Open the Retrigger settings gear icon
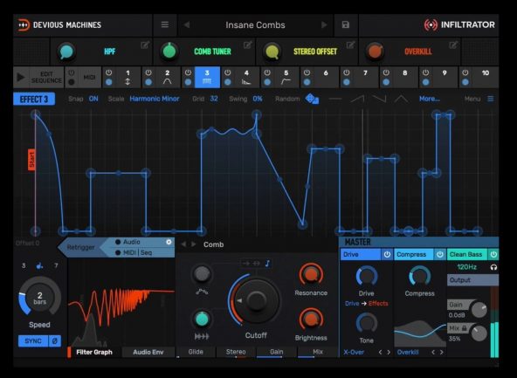This screenshot has height=378, width=517. click(169, 242)
